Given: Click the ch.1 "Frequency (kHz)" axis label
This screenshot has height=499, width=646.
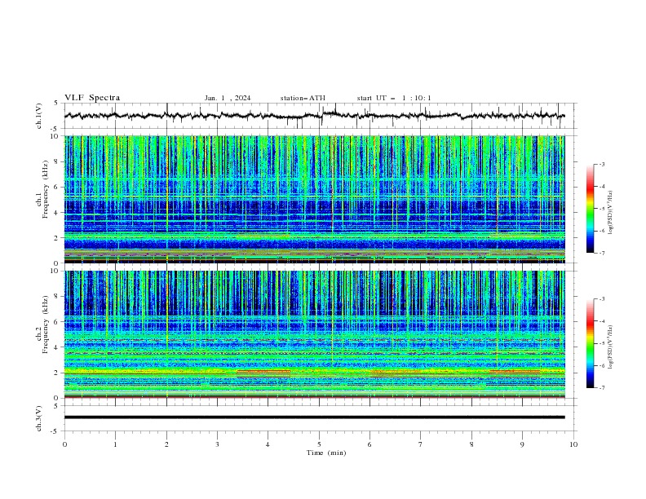Looking at the screenshot, I should (x=46, y=190).
